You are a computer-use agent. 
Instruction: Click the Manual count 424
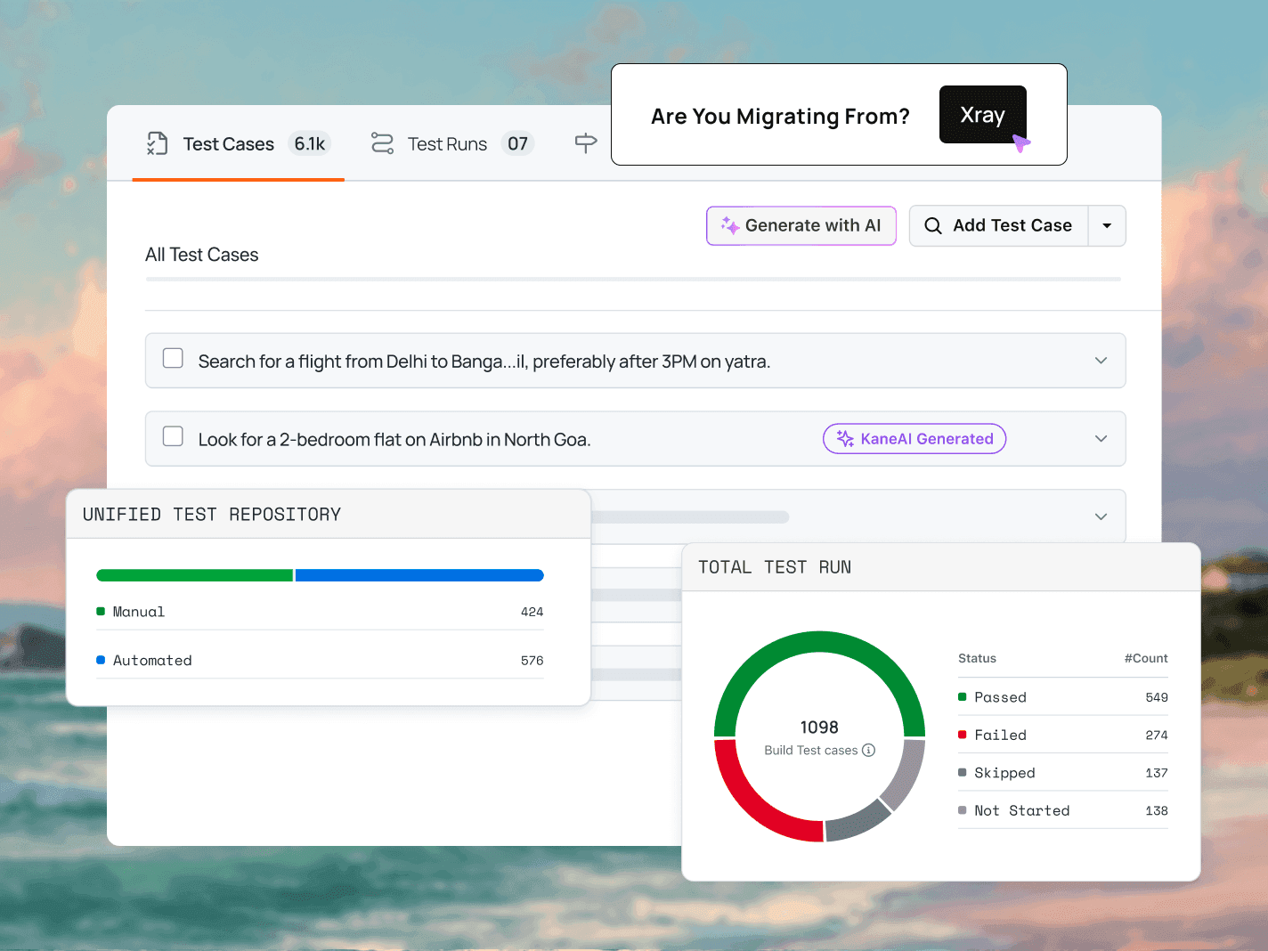532,612
